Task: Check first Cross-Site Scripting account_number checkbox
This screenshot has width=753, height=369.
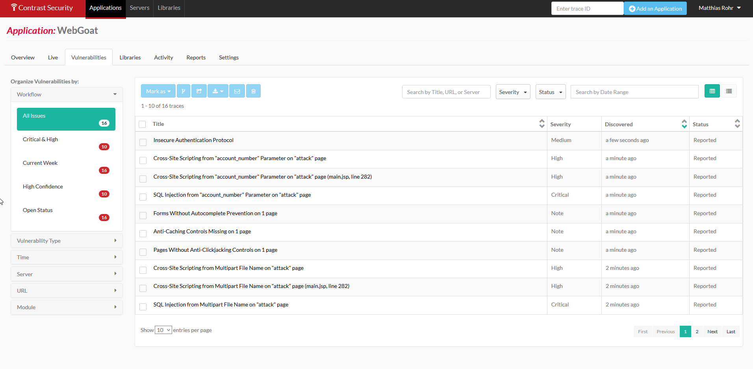Action: coord(143,160)
